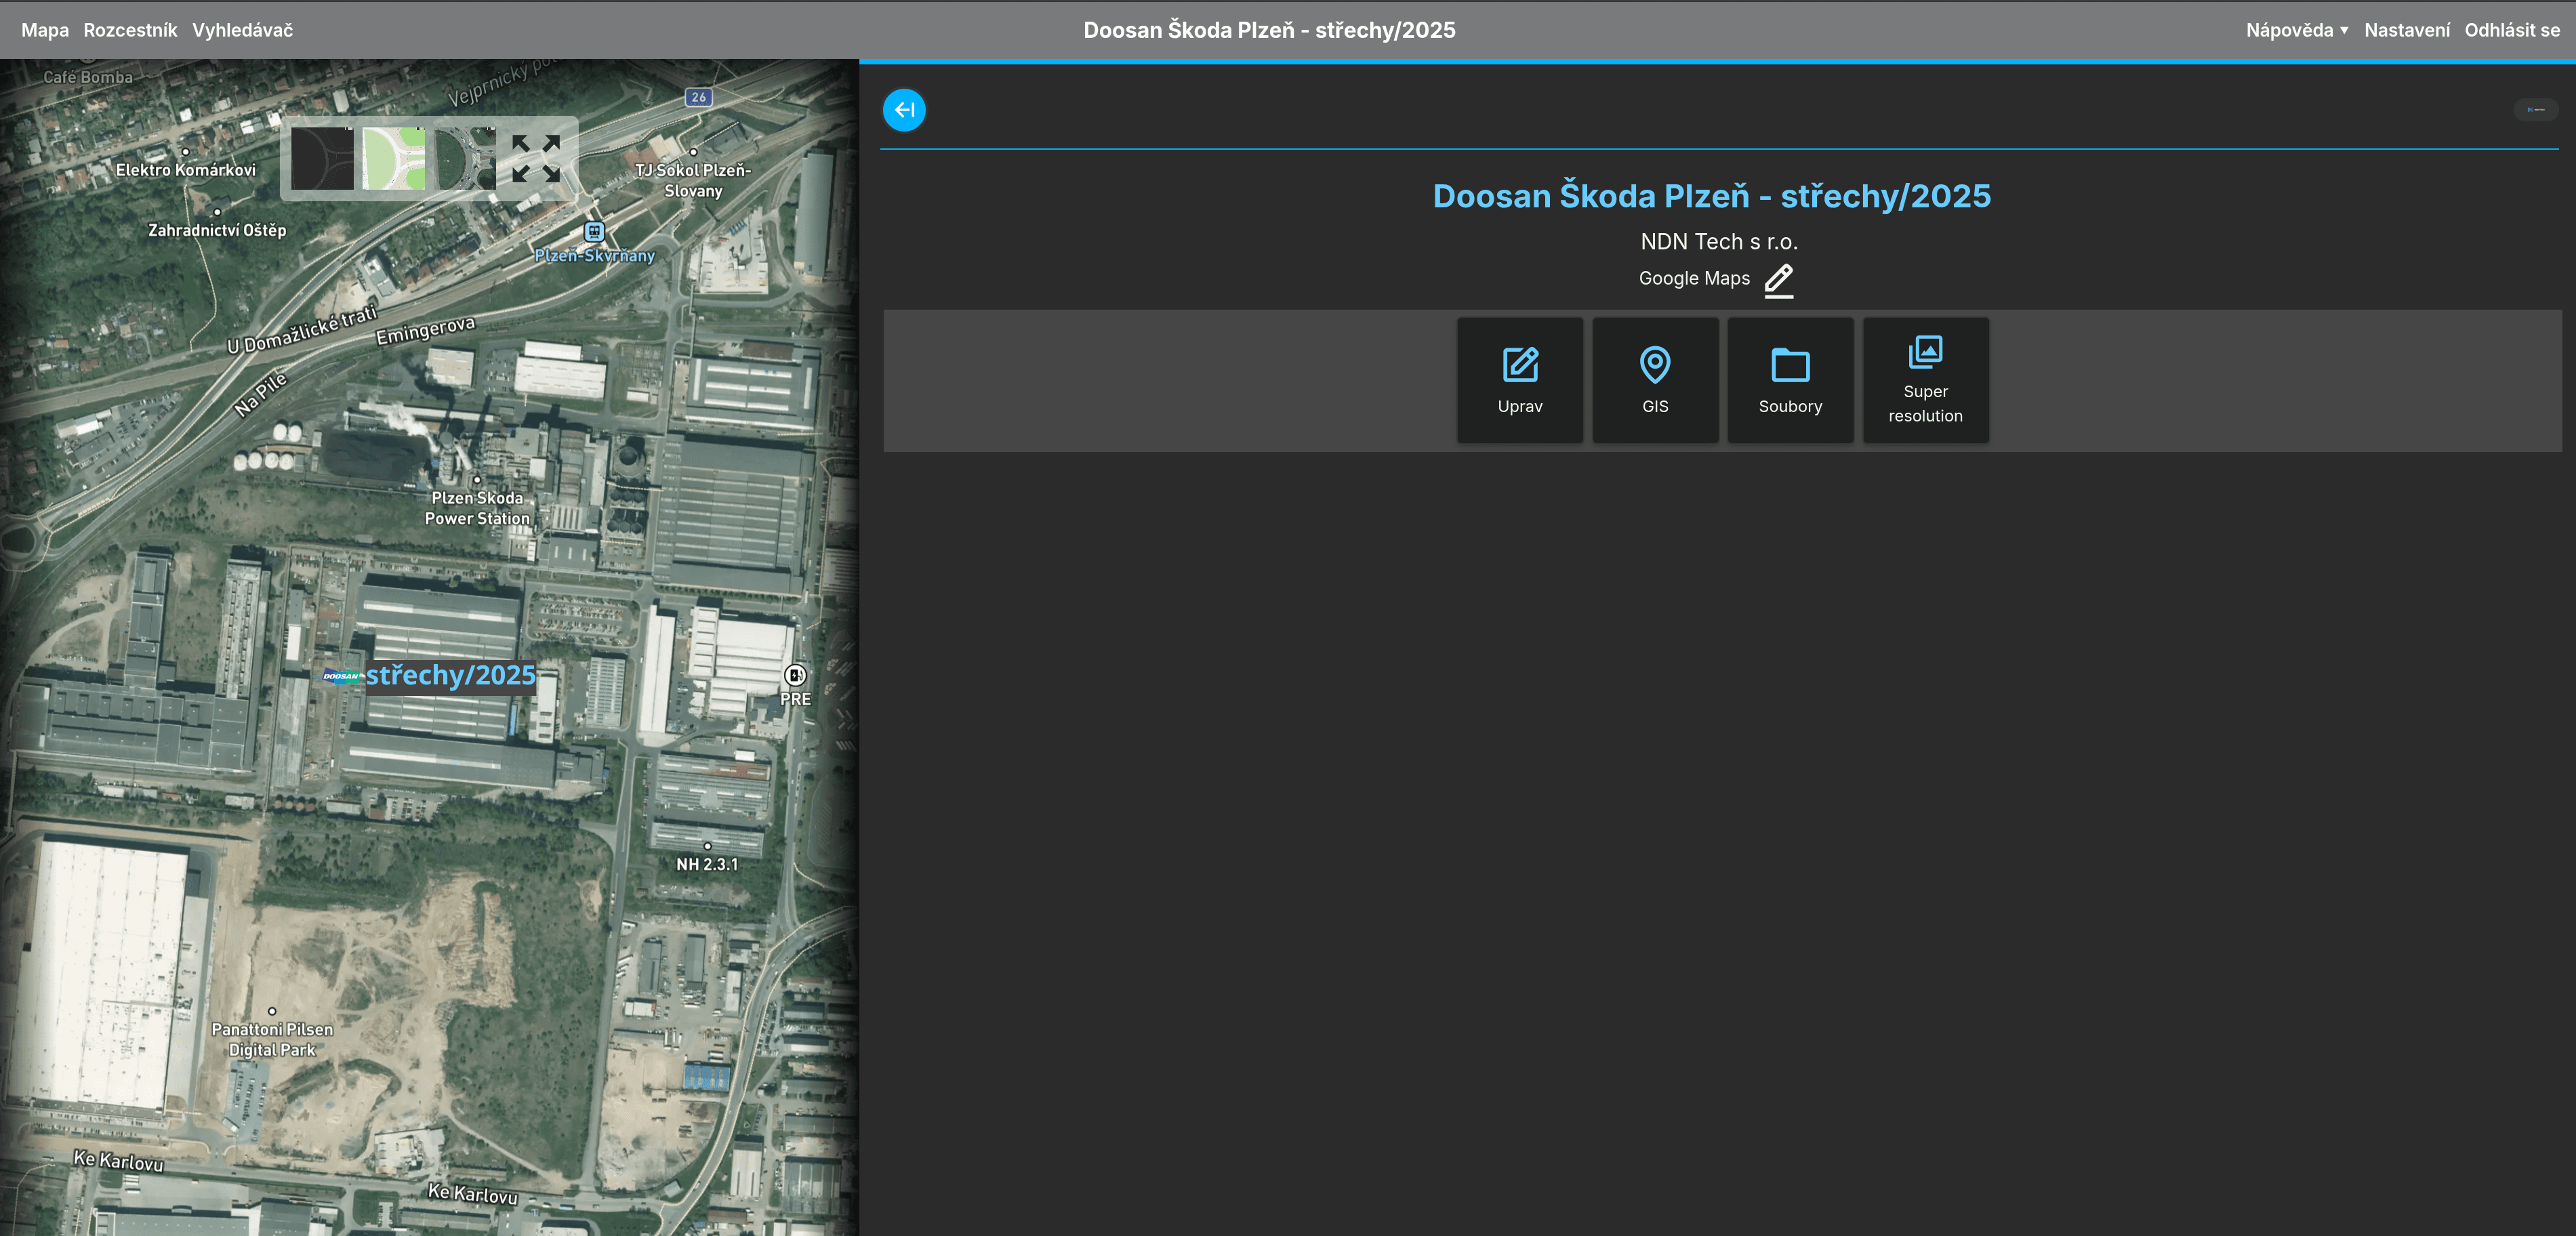
Task: Click the NH 2.3.1 map label
Action: (707, 865)
